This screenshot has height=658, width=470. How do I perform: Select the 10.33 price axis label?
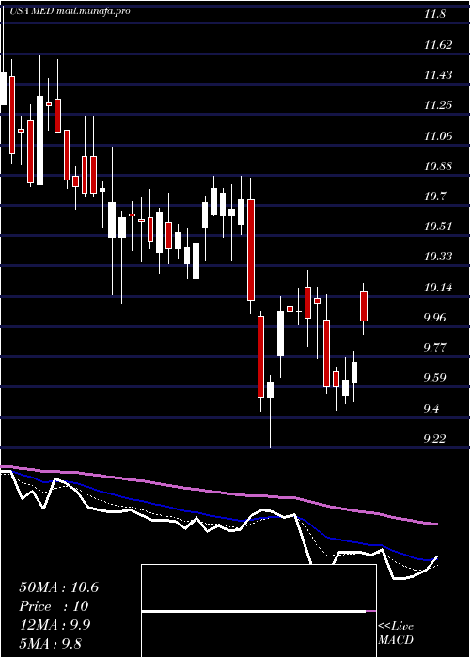pos(438,257)
